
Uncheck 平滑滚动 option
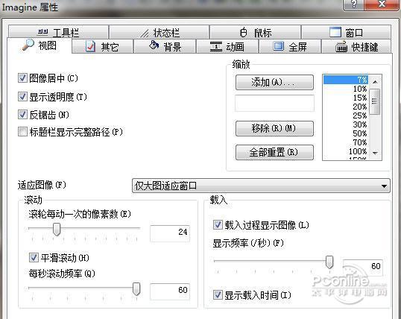(34, 257)
